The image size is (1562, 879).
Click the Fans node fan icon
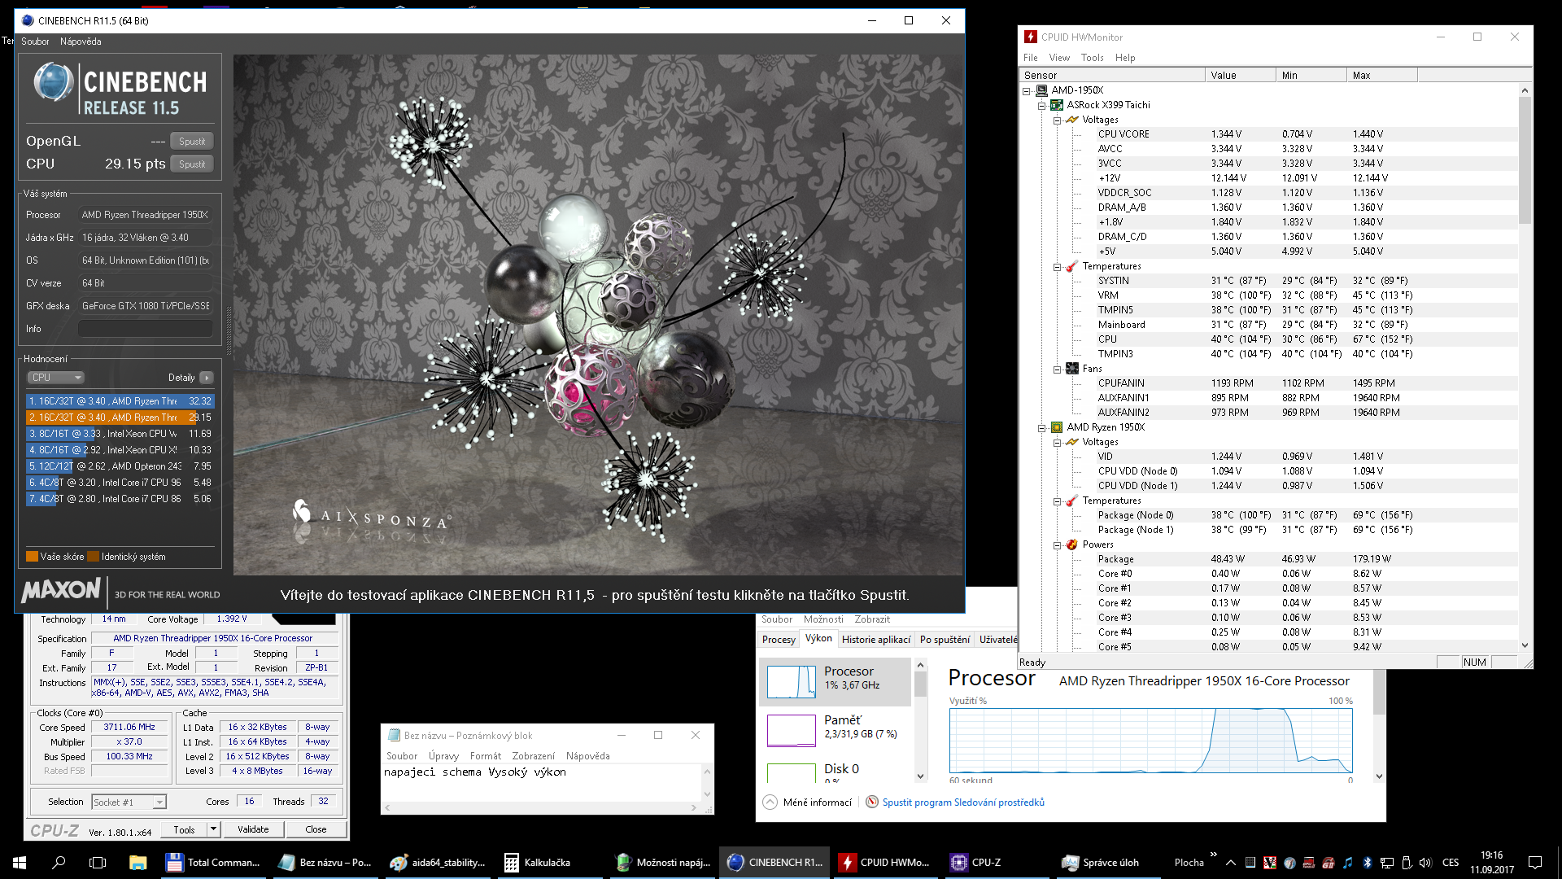click(x=1072, y=369)
